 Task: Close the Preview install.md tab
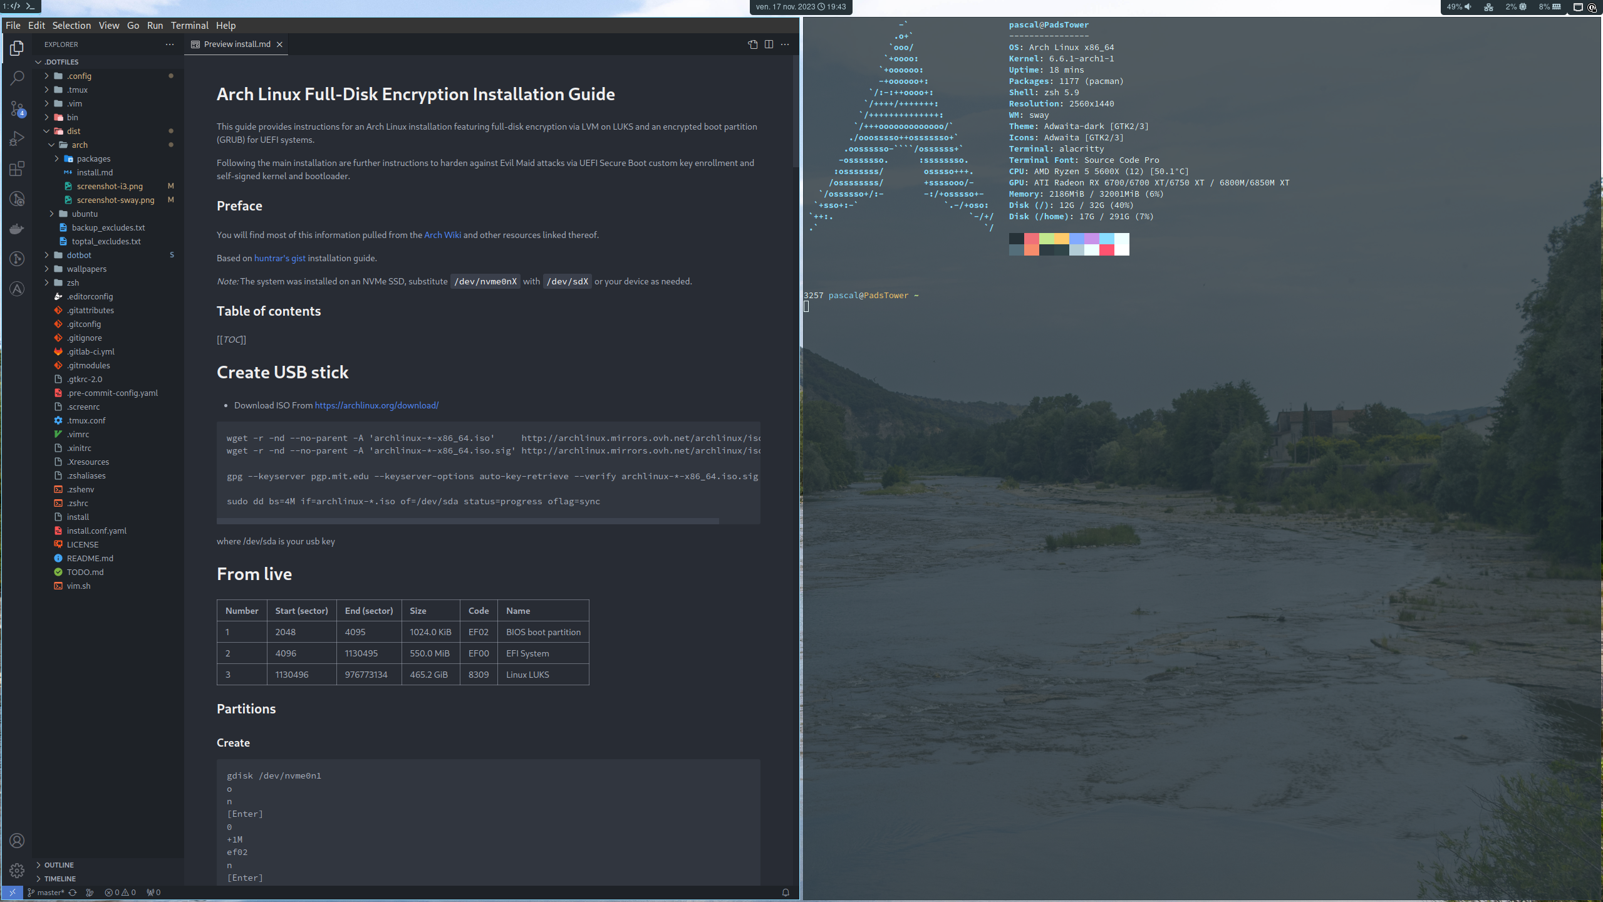[x=280, y=44]
